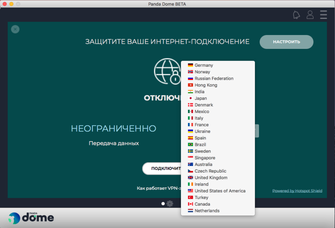
Task: Choose Russian Federation server
Action: click(218, 78)
